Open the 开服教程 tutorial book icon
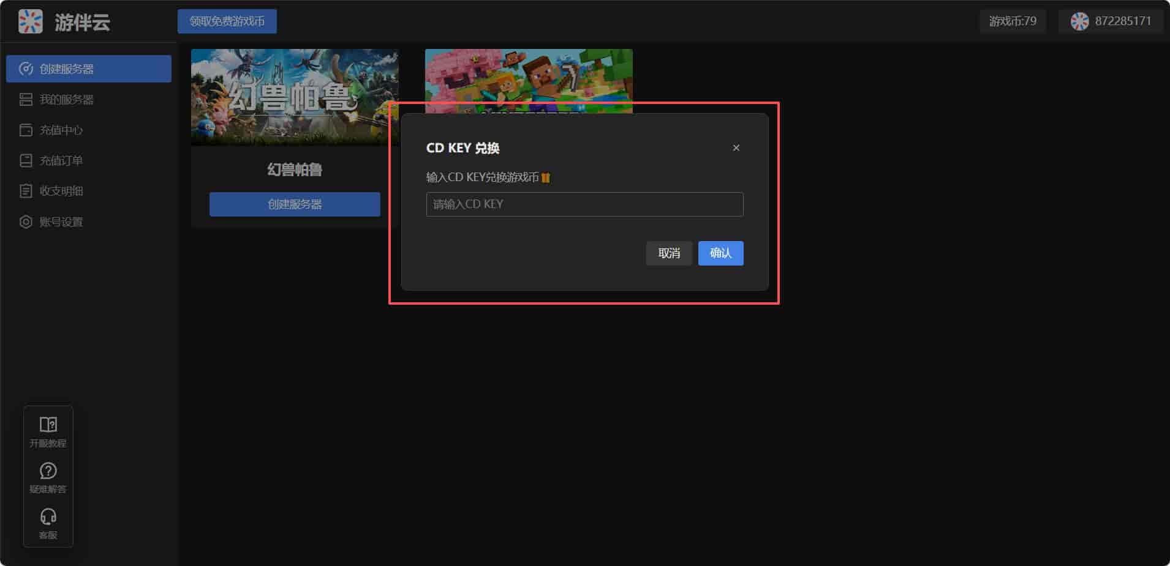Image resolution: width=1170 pixels, height=566 pixels. click(48, 425)
